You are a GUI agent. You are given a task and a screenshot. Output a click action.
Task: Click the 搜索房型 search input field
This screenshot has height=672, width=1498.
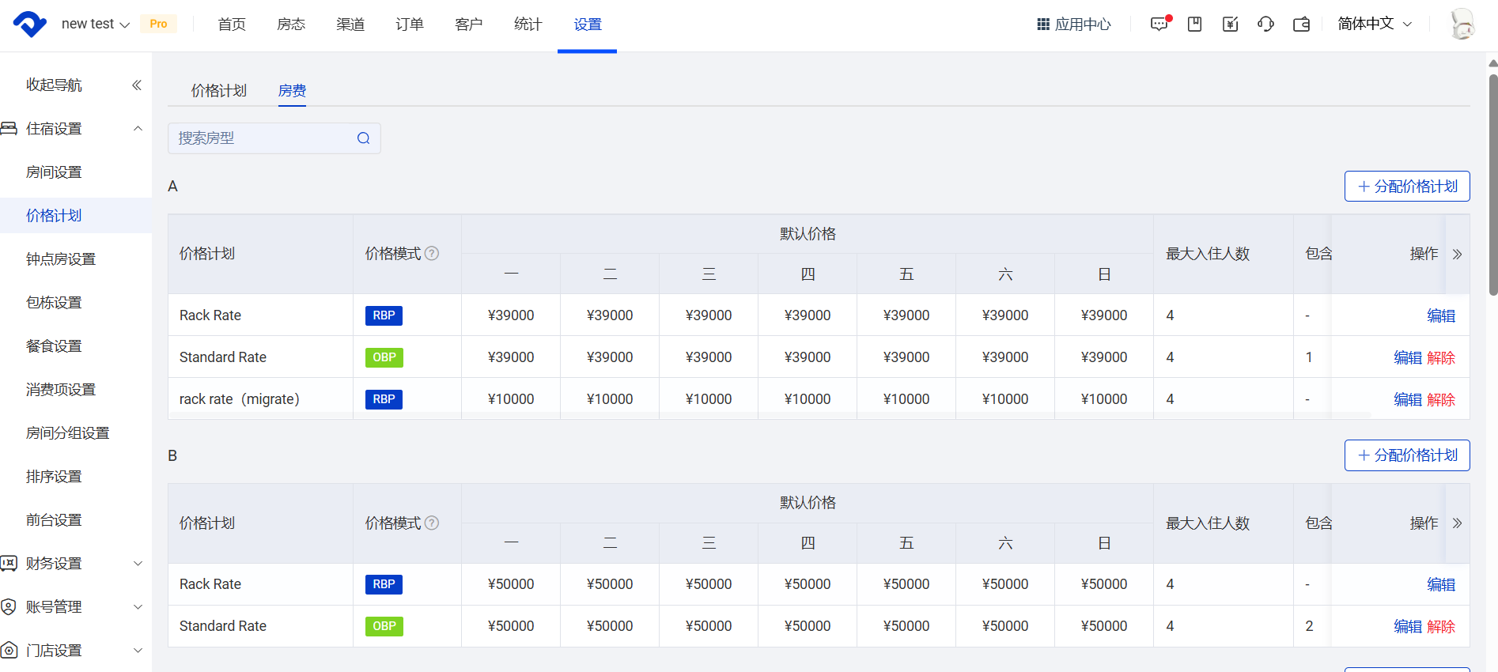click(x=261, y=138)
